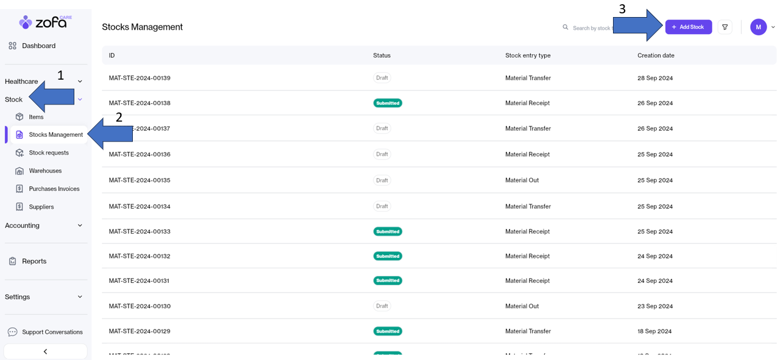Click the Stock requests icon
Image resolution: width=783 pixels, height=360 pixels.
coord(19,153)
